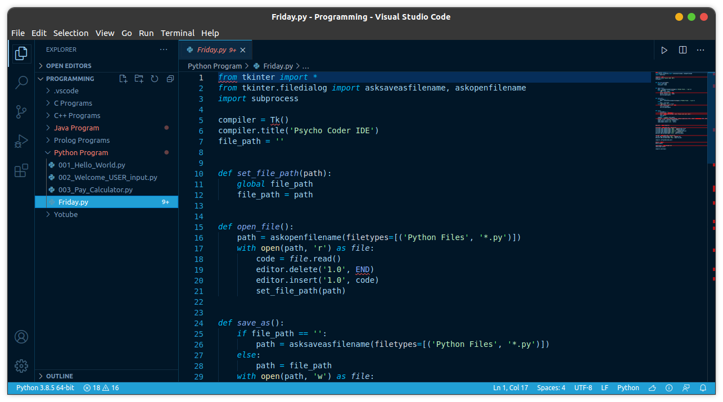The width and height of the screenshot is (723, 402).
Task: Change end of line sequence LF
Action: click(x=605, y=388)
